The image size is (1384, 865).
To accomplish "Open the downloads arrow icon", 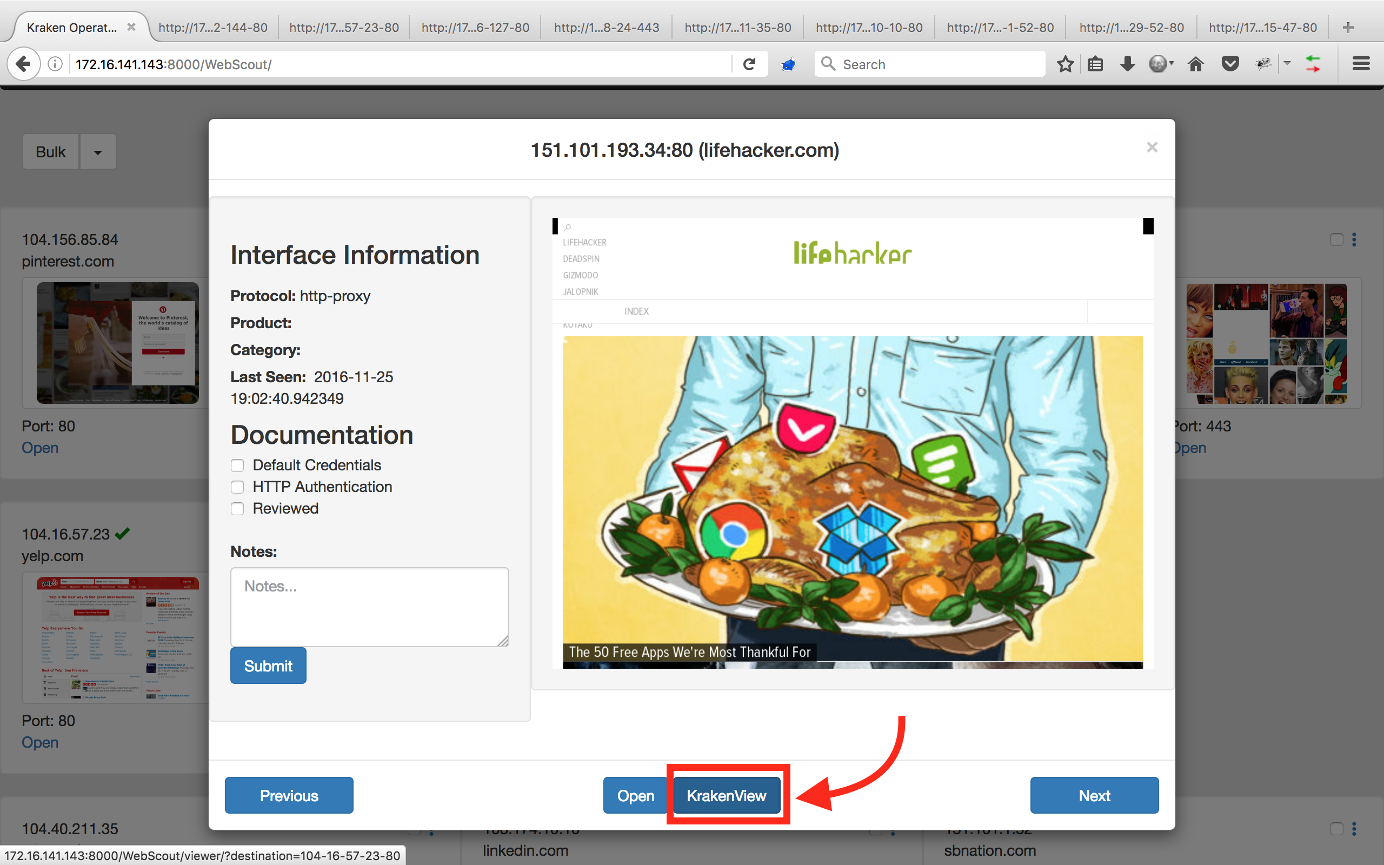I will click(1127, 64).
